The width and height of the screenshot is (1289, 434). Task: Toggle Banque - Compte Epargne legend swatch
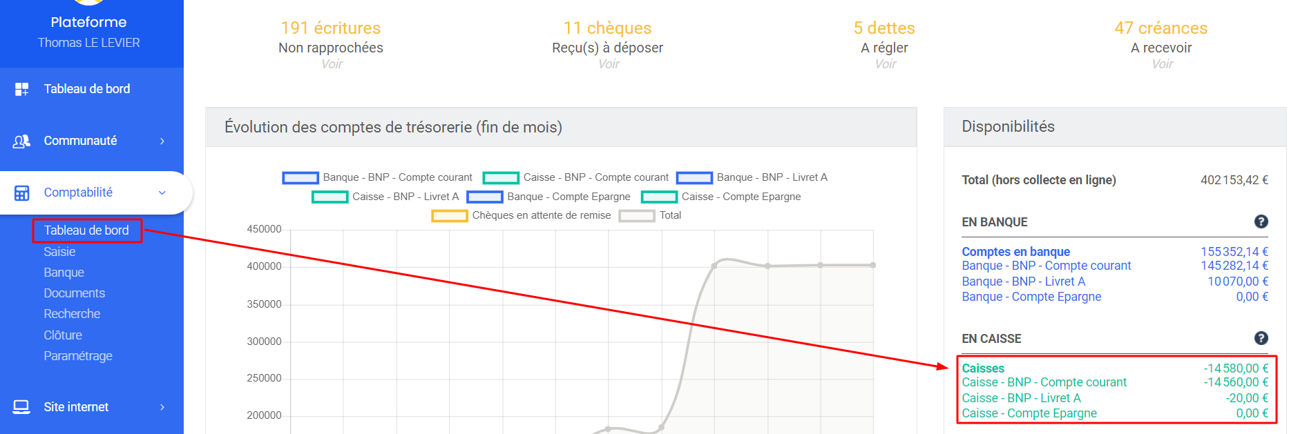tap(485, 197)
